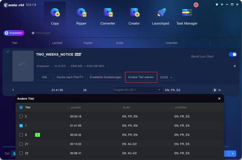Open the English AC-3/5.1 audio dropdown
242x160 pixels.
tap(138, 90)
